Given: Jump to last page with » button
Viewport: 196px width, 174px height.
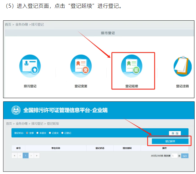Looking at the screenshot, I should [37, 156].
